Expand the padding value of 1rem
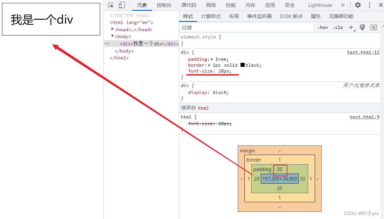The width and height of the screenshot is (384, 219). coord(212,59)
